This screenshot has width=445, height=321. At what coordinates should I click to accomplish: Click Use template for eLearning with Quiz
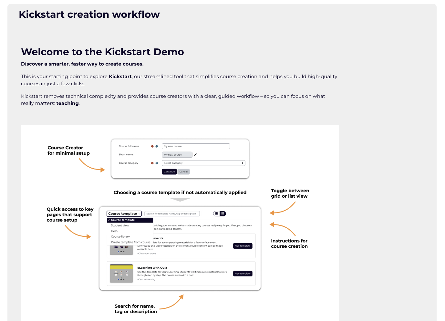[x=243, y=274]
